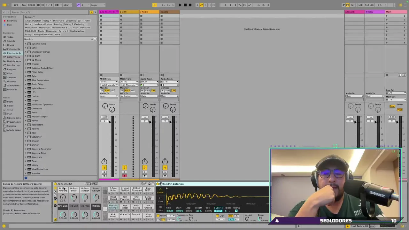Select Favoritos in Colecciones
409x230 pixels.
point(12,21)
